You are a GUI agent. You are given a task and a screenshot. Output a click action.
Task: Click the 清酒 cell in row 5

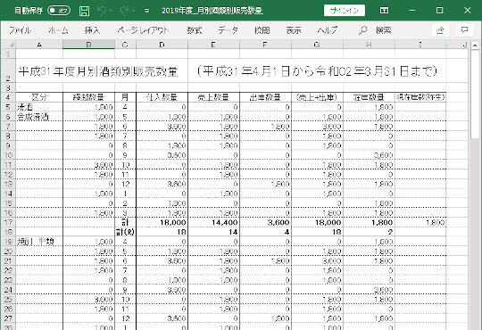(x=39, y=107)
